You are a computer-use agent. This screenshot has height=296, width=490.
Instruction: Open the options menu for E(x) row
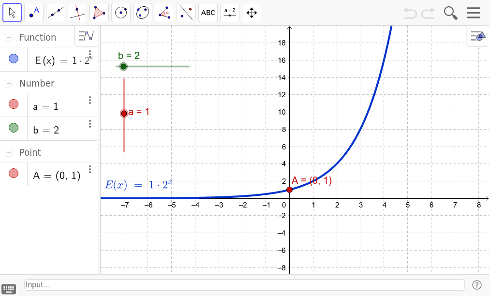click(90, 54)
